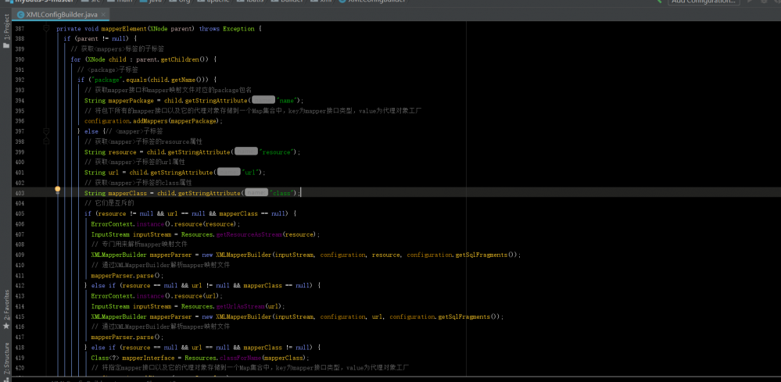The image size is (781, 382).
Task: Click gutter line number 405 to set breakpoint
Action: (x=19, y=213)
